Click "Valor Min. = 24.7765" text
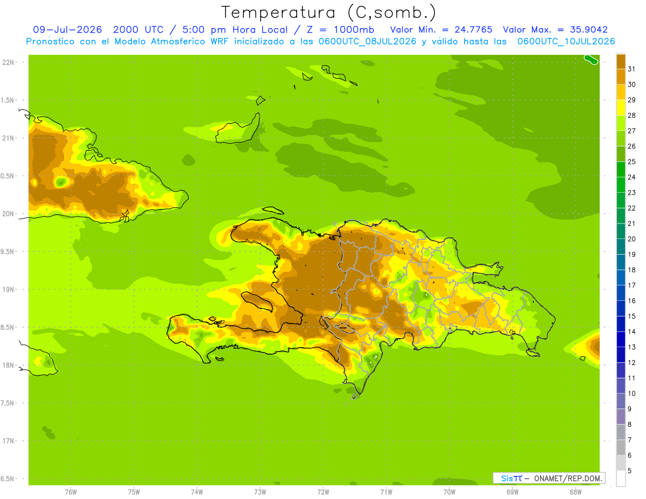 pos(441,30)
